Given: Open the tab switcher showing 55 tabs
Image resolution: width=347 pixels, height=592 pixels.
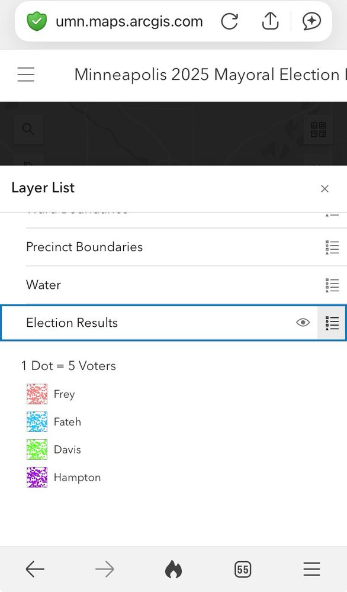Looking at the screenshot, I should [242, 569].
